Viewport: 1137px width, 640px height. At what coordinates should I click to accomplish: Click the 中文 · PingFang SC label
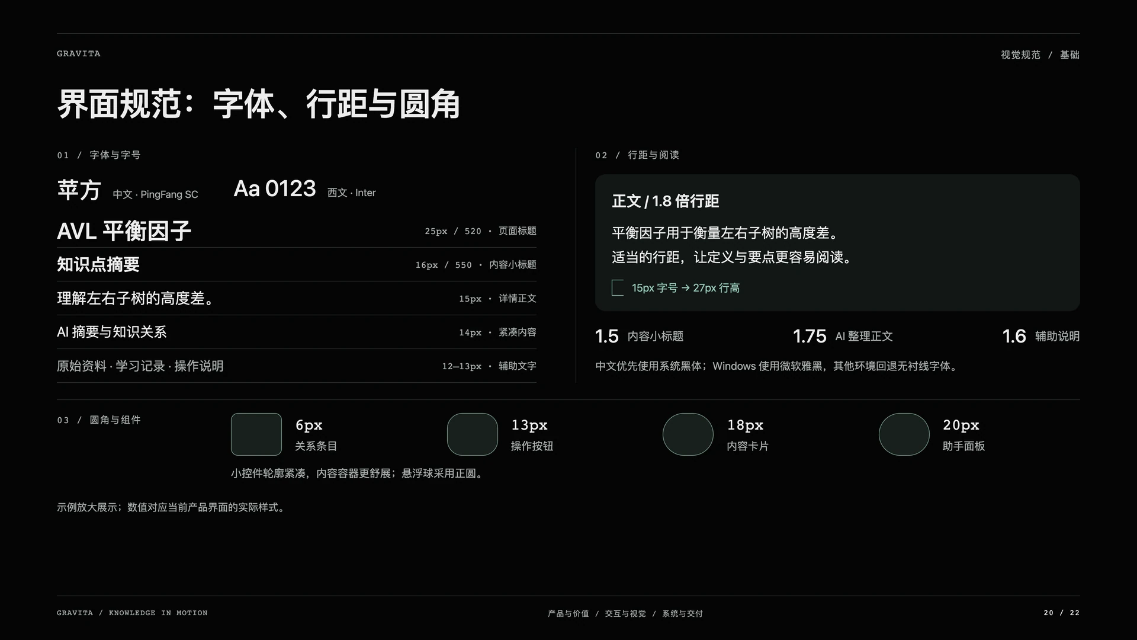155,194
